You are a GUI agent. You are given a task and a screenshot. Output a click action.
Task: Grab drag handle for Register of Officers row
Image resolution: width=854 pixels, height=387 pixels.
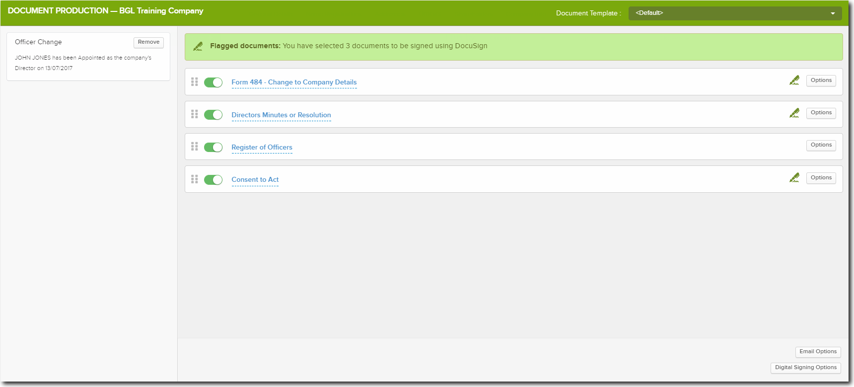coord(195,147)
